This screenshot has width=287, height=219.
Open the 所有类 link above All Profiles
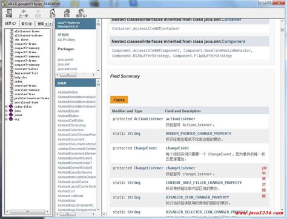(63, 35)
